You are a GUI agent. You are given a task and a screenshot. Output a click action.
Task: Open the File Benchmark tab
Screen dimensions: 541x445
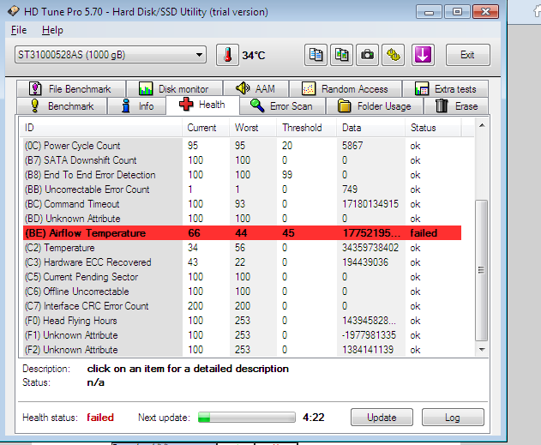point(70,89)
